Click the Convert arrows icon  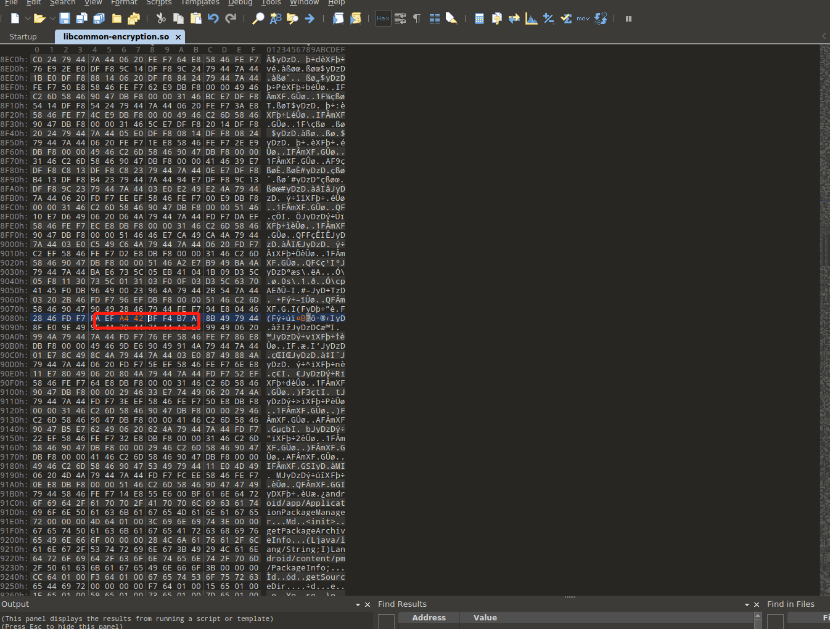(x=514, y=18)
